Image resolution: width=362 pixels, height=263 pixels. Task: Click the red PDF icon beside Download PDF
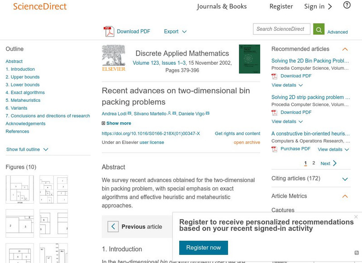[109, 31]
